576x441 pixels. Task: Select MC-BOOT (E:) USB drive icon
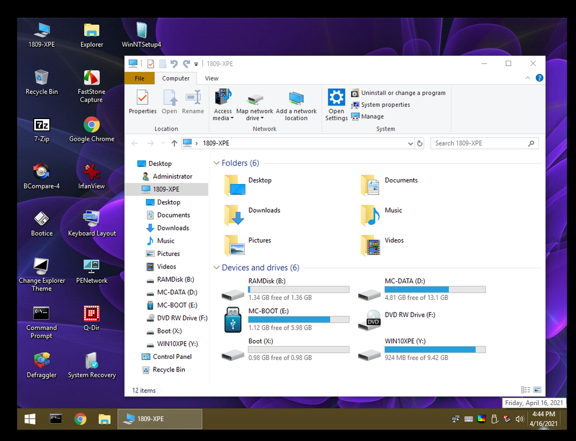coord(233,320)
